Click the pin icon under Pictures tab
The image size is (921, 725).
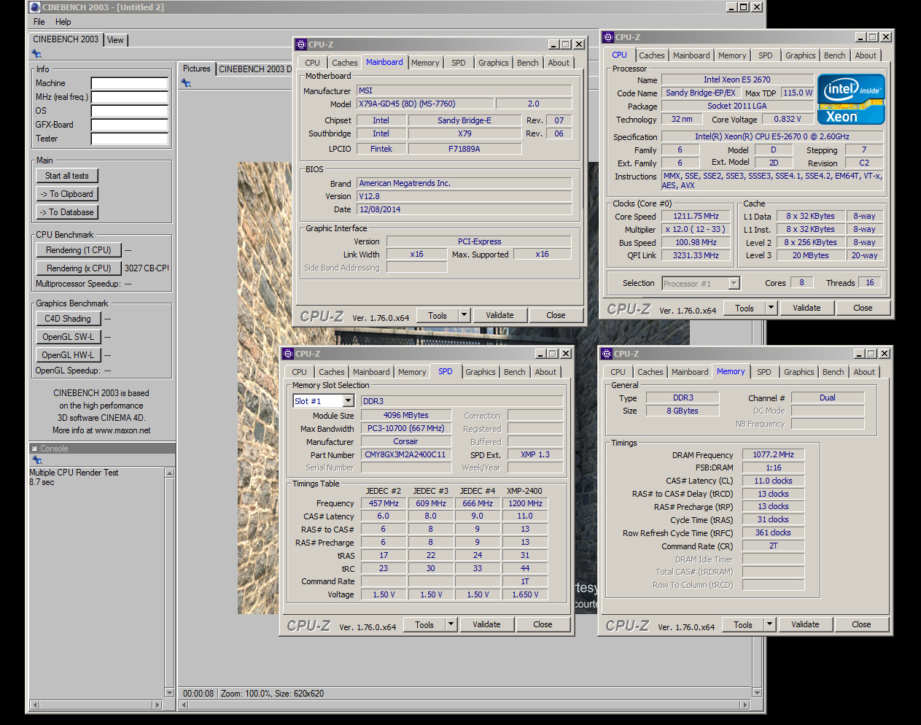pos(186,83)
